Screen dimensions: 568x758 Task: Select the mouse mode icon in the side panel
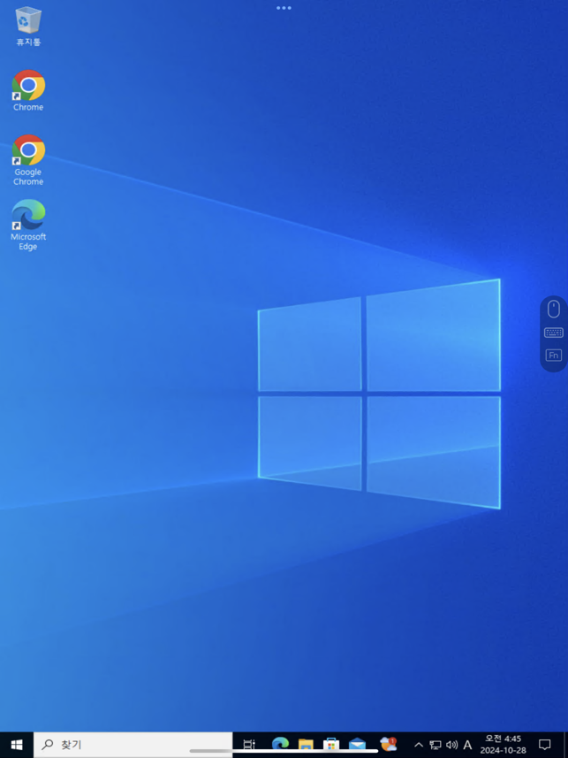554,309
